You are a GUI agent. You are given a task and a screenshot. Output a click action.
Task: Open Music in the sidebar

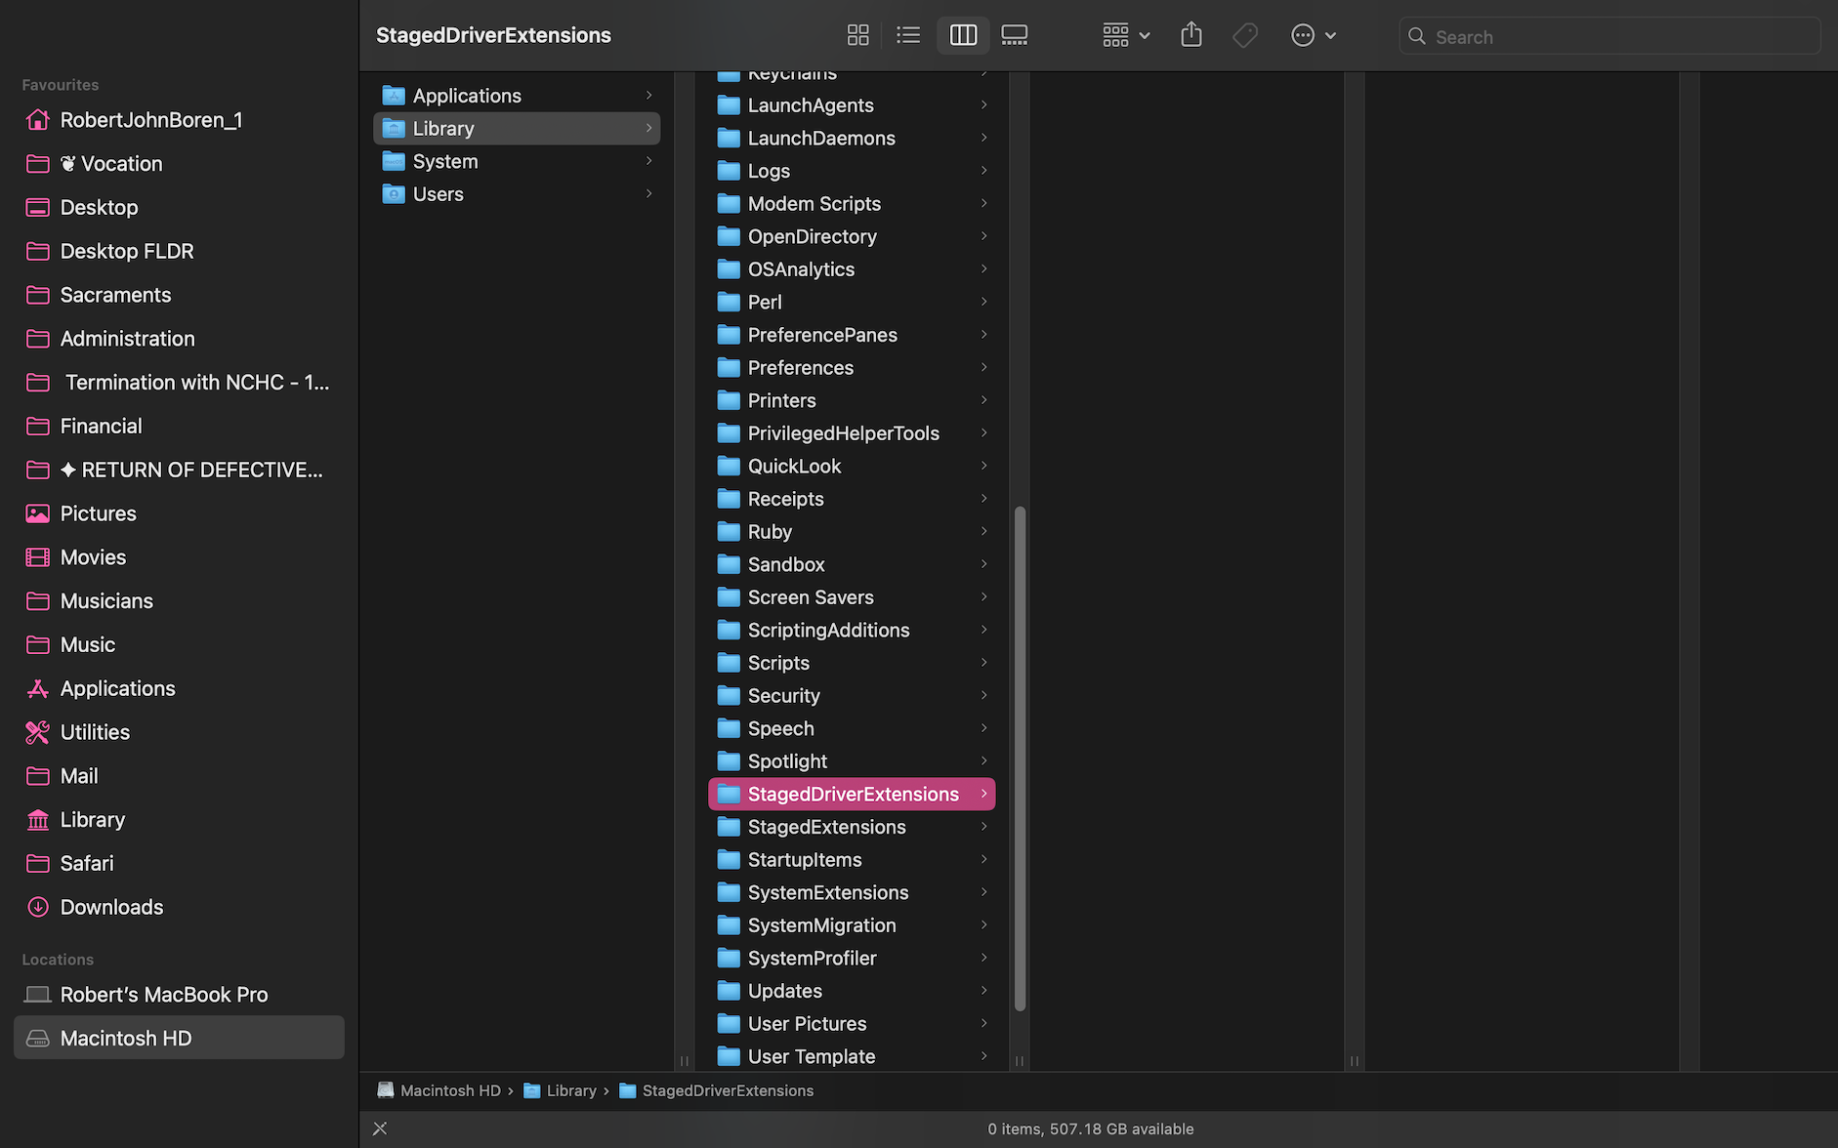tap(179, 644)
